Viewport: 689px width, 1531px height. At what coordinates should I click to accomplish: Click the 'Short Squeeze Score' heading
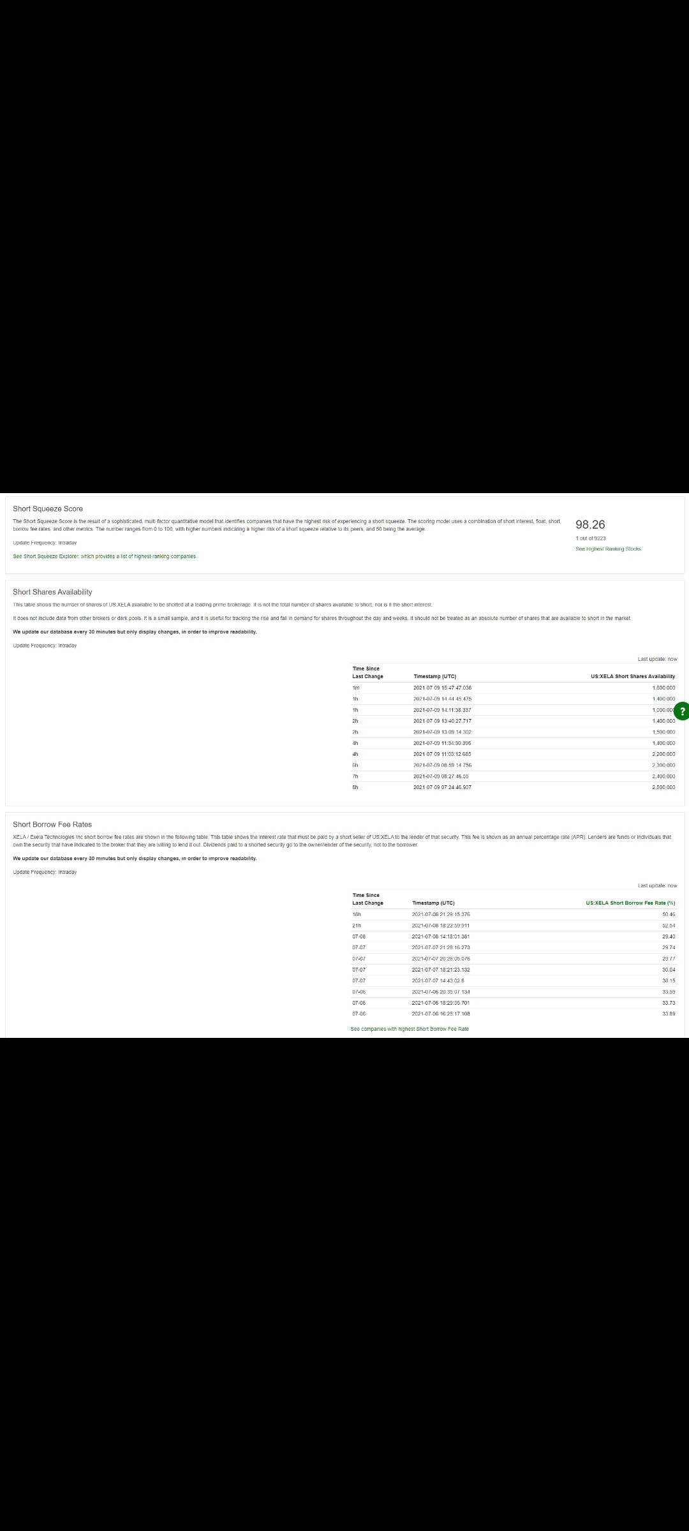click(48, 508)
